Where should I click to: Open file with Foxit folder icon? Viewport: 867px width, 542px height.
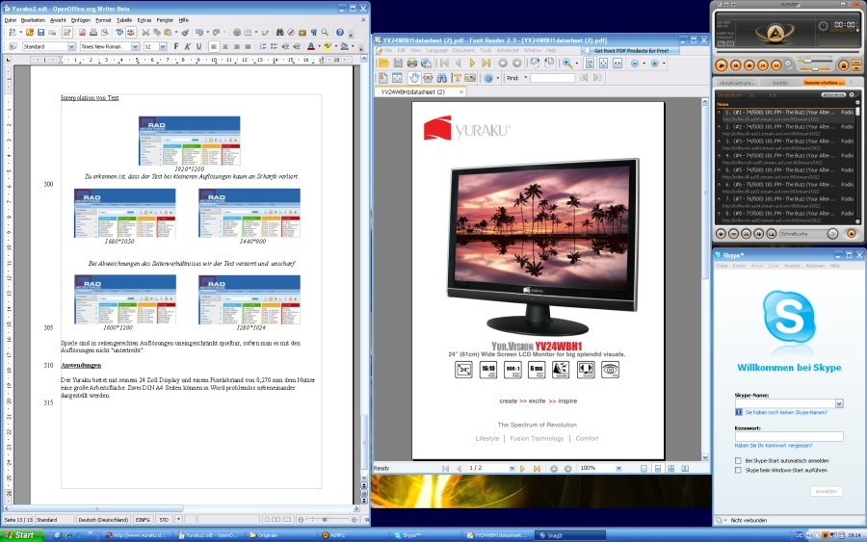click(x=383, y=63)
